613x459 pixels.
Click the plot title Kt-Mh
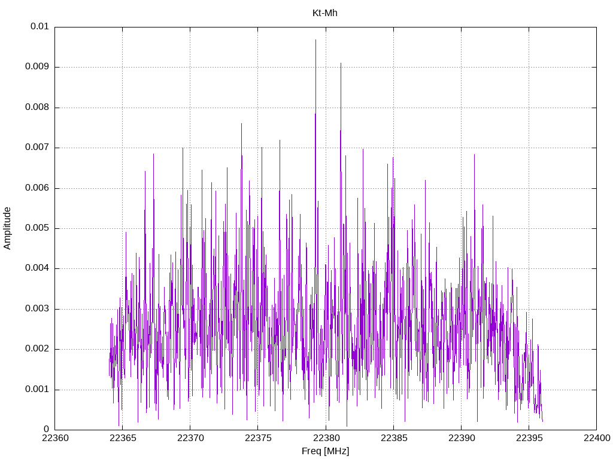[324, 13]
